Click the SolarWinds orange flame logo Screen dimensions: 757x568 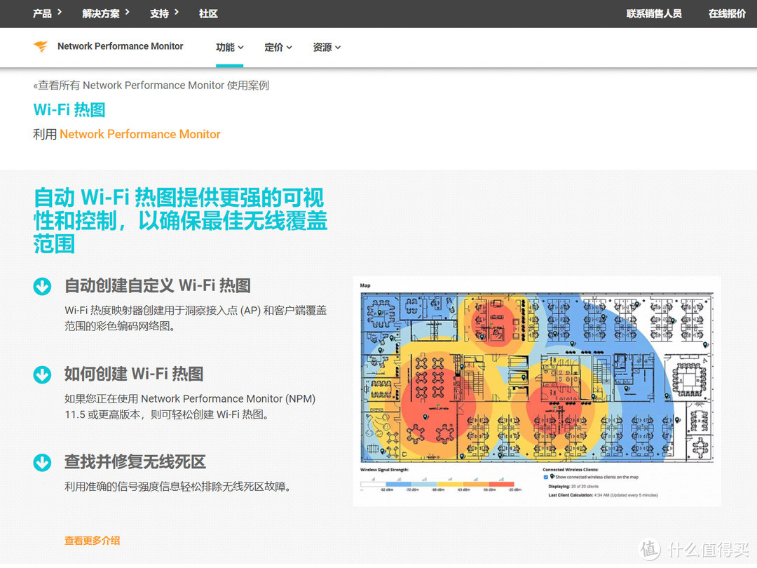(41, 46)
